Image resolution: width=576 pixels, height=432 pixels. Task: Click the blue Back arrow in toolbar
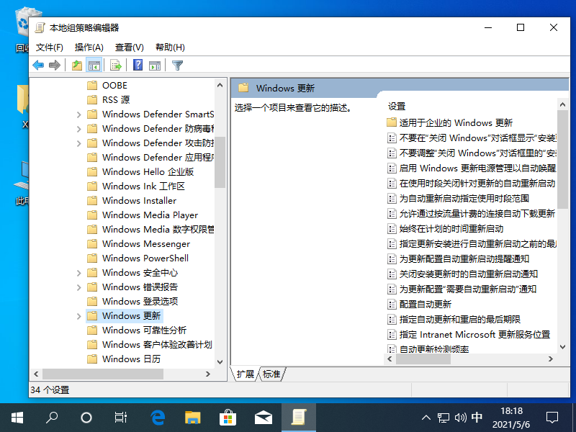tap(38, 66)
